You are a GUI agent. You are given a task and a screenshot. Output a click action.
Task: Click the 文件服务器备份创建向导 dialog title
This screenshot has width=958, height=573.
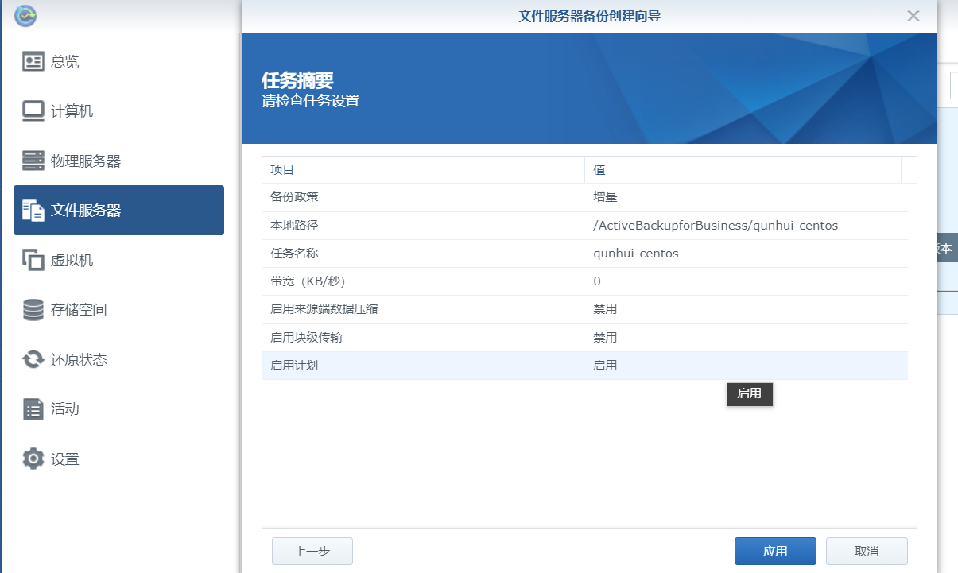(589, 16)
